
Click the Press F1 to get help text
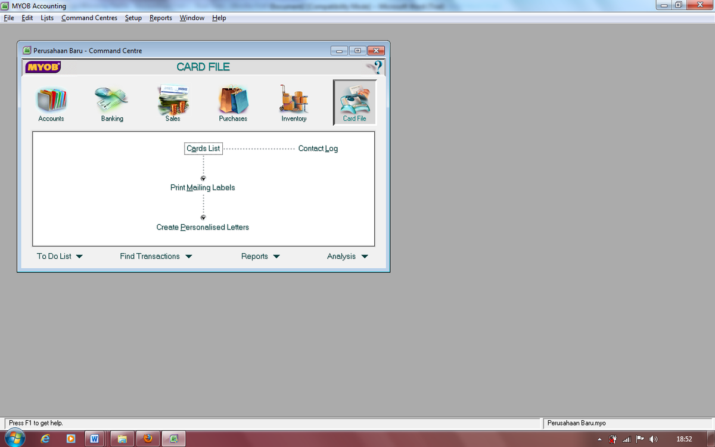coord(36,423)
